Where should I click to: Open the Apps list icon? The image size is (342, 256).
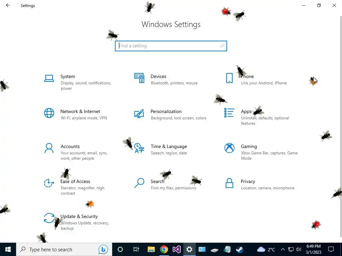click(x=229, y=113)
